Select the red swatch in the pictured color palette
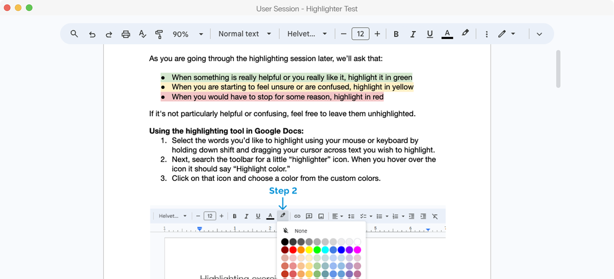This screenshot has width=614, height=279. pos(292,250)
